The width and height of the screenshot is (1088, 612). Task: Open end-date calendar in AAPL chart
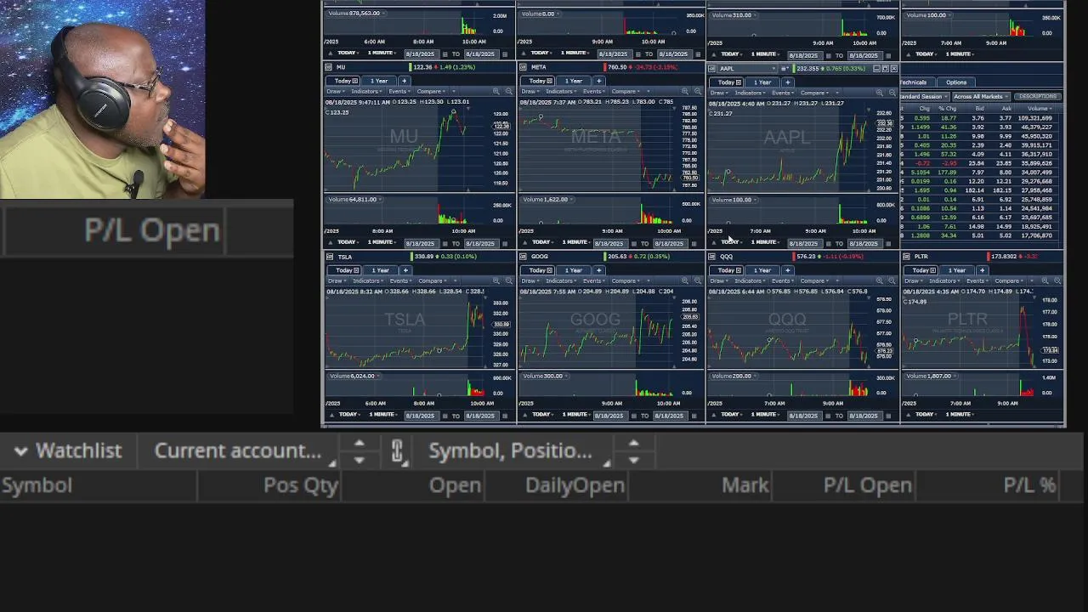(888, 243)
